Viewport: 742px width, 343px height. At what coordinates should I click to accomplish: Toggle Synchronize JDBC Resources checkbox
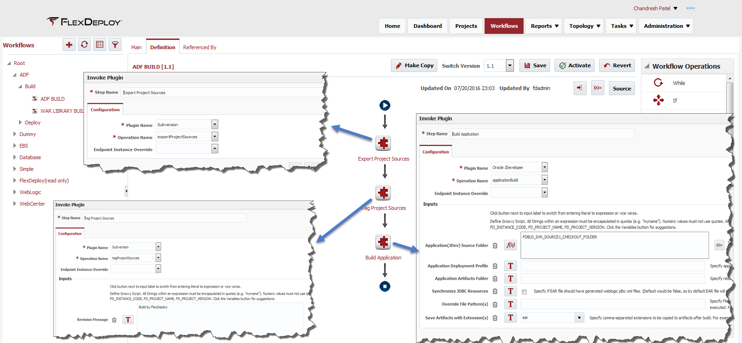524,292
